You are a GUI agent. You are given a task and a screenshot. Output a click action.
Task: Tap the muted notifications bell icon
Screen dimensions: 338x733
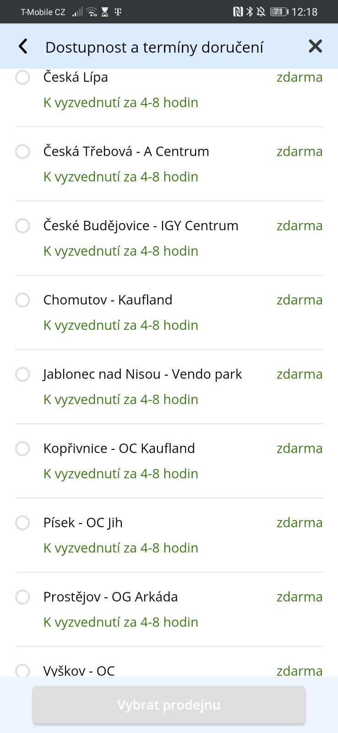[261, 12]
